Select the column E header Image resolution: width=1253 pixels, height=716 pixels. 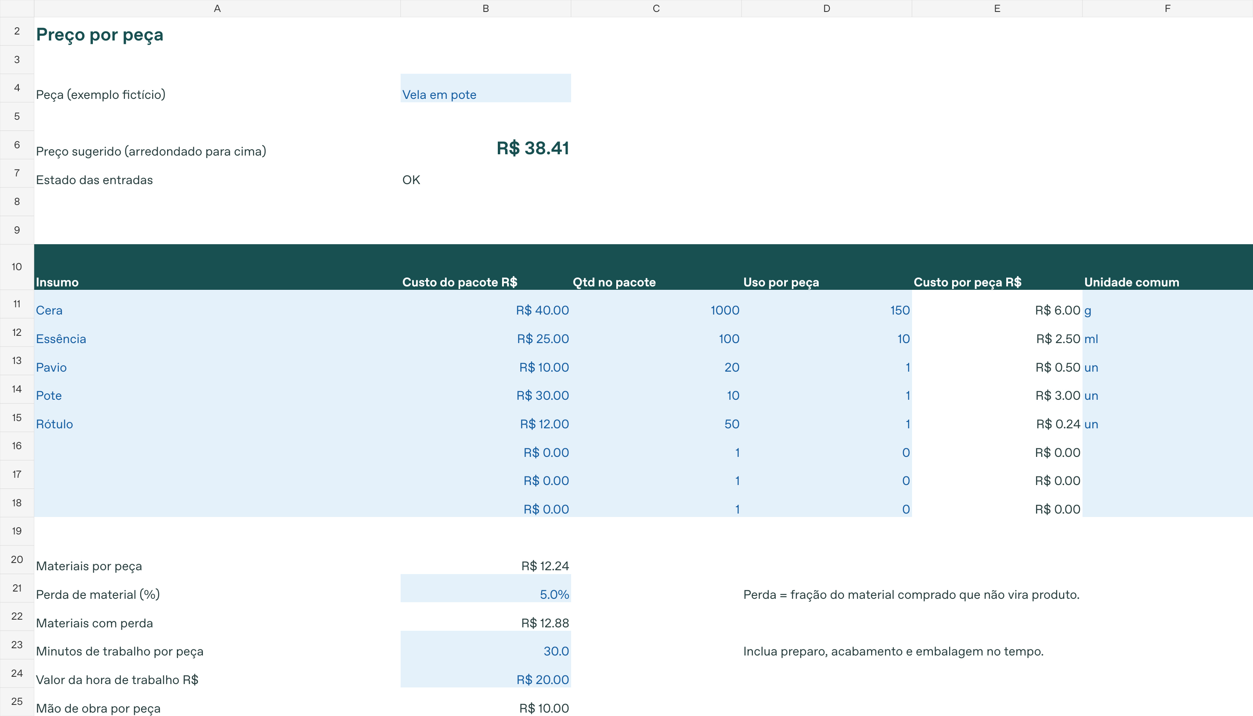pyautogui.click(x=997, y=9)
